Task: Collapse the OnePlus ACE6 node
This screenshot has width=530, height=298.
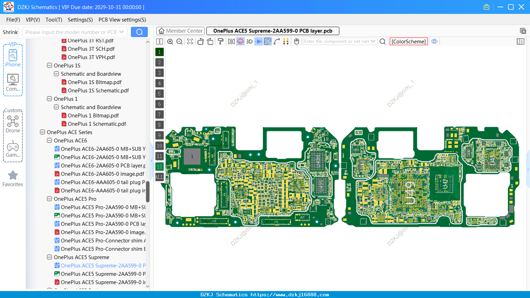Action: click(49, 140)
